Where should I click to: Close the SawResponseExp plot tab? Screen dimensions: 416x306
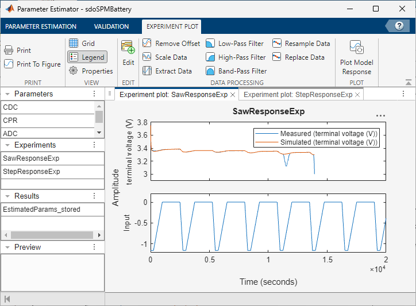click(233, 95)
